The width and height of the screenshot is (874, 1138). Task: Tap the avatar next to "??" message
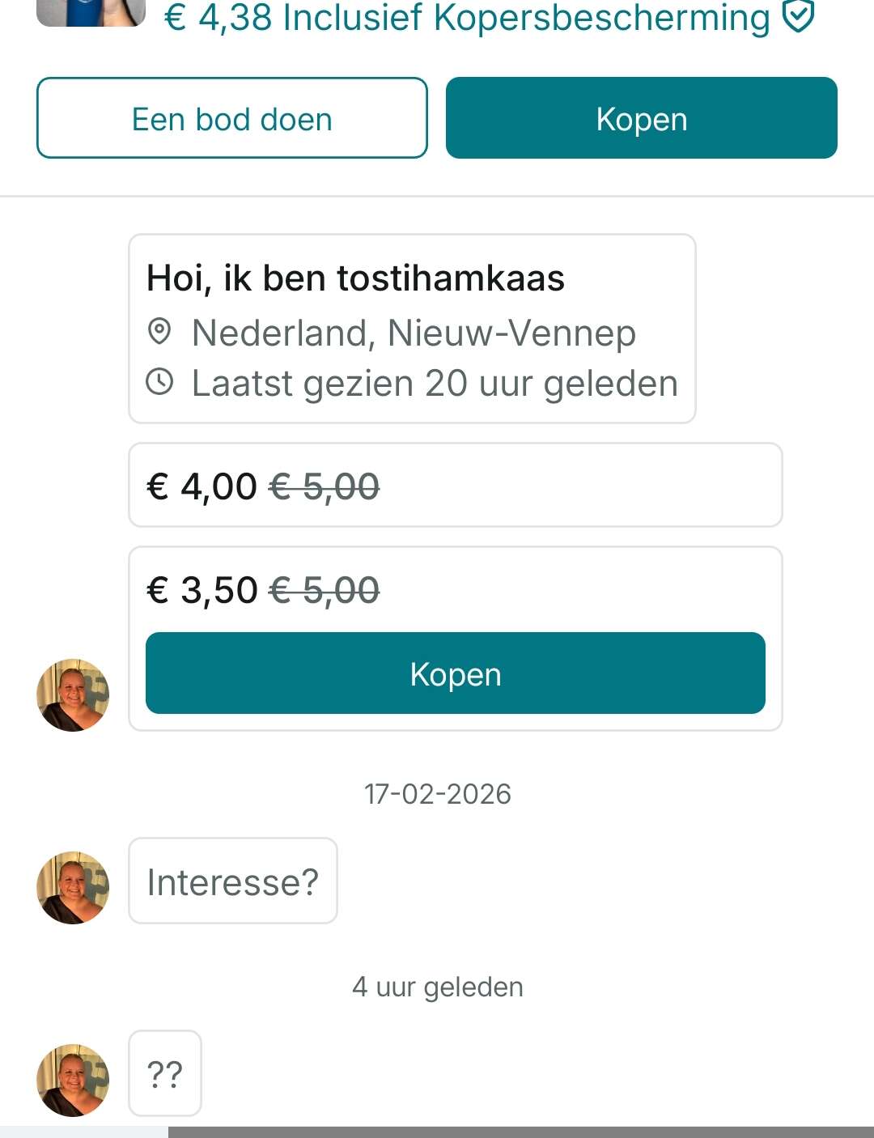[x=73, y=1080]
